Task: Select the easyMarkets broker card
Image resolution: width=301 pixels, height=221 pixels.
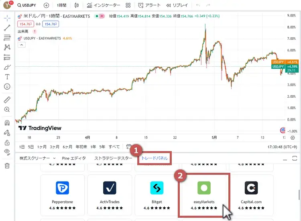Action: point(204,195)
